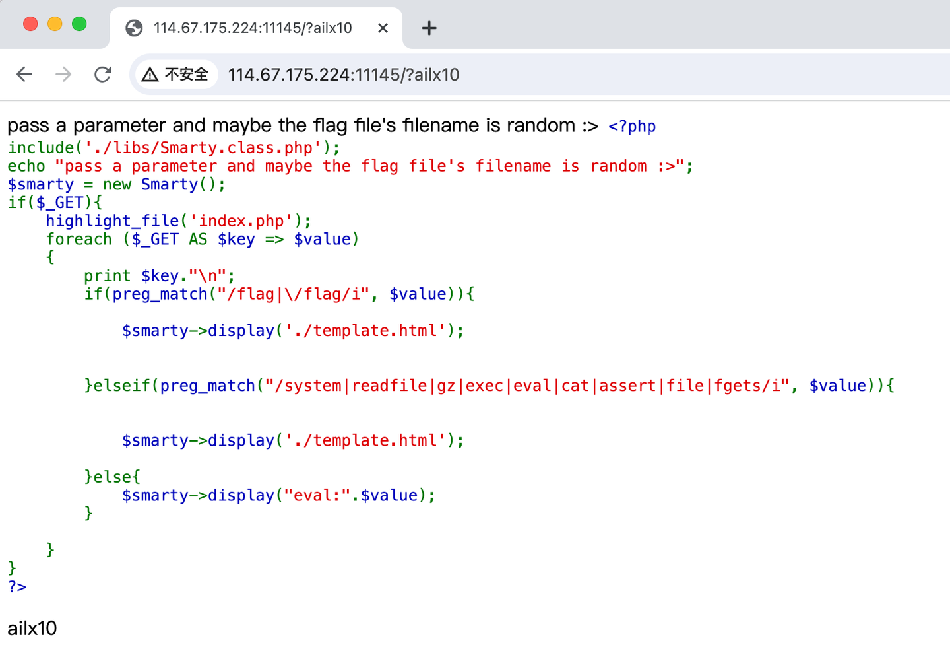The image size is (950, 649).
Task: Open a new browser tab
Action: click(429, 28)
